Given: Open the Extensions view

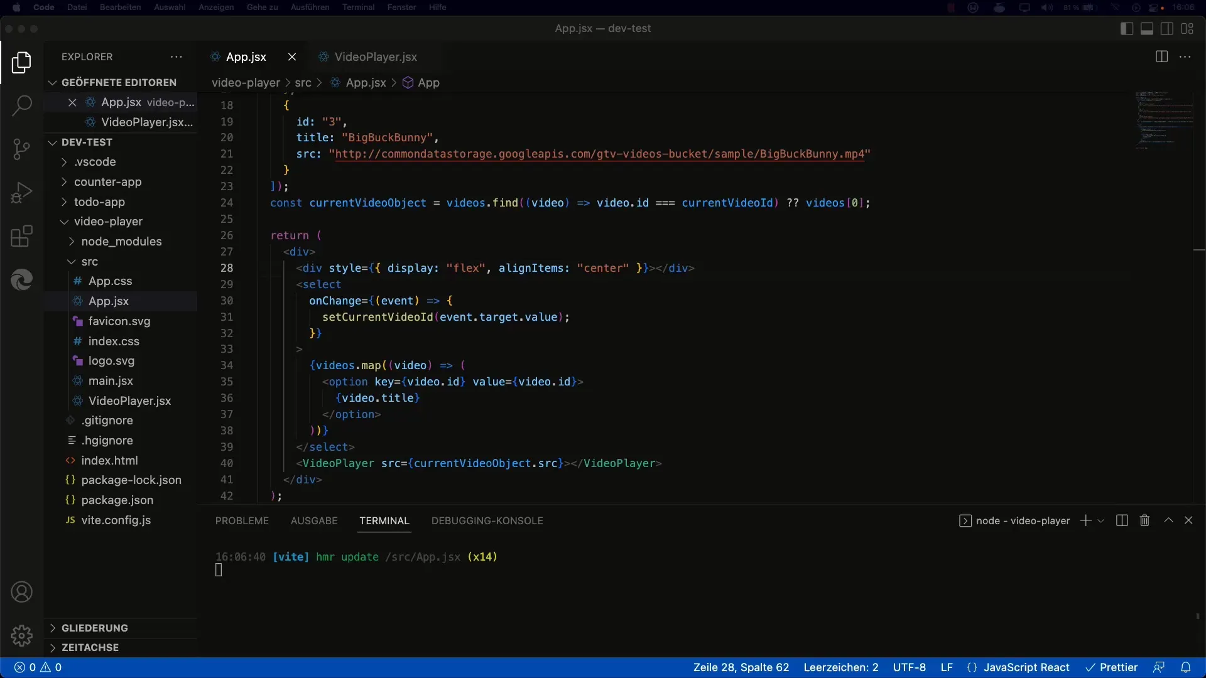Looking at the screenshot, I should pos(21,236).
